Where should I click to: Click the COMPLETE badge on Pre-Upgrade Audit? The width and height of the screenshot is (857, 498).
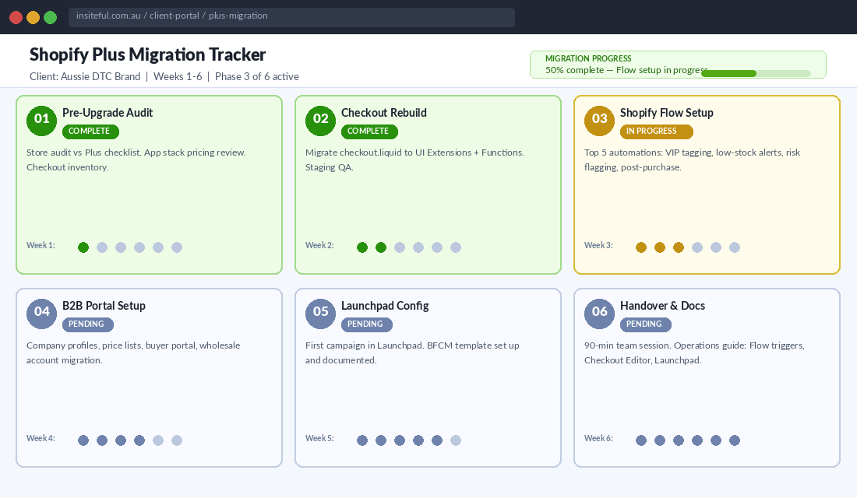coord(90,132)
